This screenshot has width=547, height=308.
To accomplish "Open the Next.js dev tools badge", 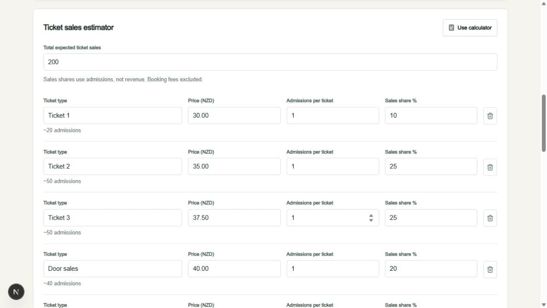I will 16,292.
